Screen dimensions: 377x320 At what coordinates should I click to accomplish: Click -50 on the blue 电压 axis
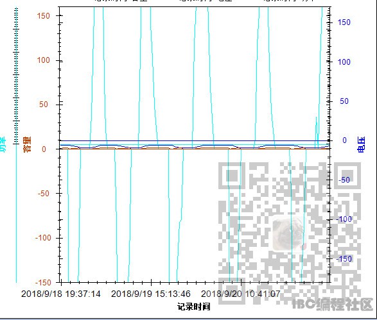344,180
